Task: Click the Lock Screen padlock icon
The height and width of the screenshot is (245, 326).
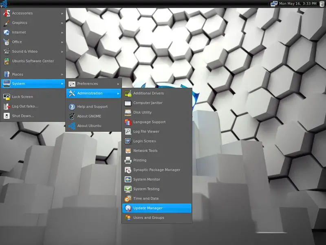Action: click(7, 97)
